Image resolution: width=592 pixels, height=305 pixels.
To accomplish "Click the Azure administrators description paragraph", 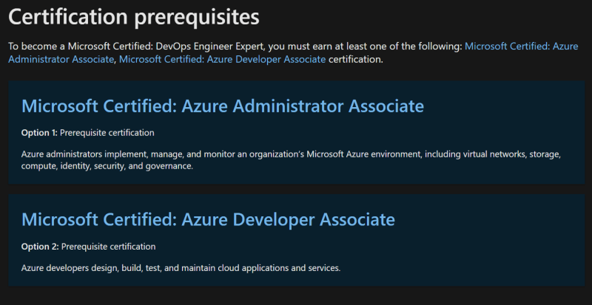I will pyautogui.click(x=291, y=160).
